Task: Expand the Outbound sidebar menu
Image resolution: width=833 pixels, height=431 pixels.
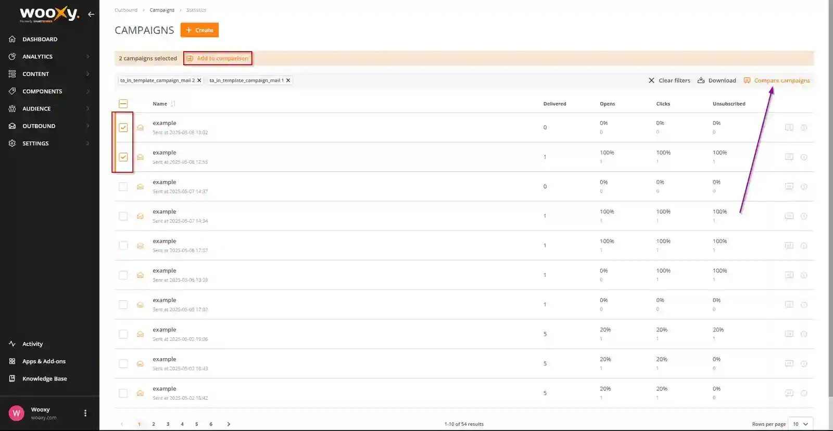Action: [x=49, y=126]
